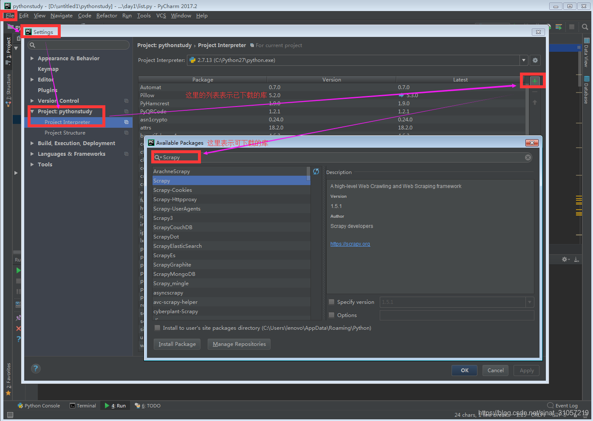This screenshot has height=421, width=593.
Task: Click the magnifier icon in Available Packages search
Action: pyautogui.click(x=158, y=157)
